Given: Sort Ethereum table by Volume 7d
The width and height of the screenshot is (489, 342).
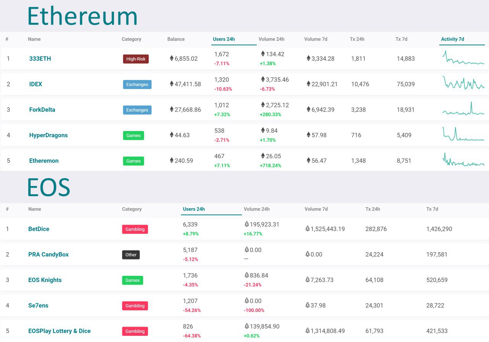Looking at the screenshot, I should 316,39.
